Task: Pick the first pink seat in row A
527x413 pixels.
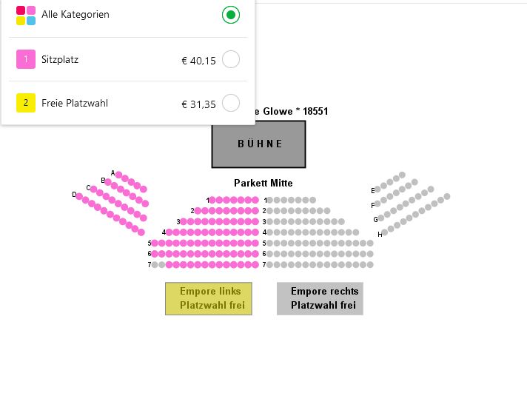Action: tap(118, 175)
